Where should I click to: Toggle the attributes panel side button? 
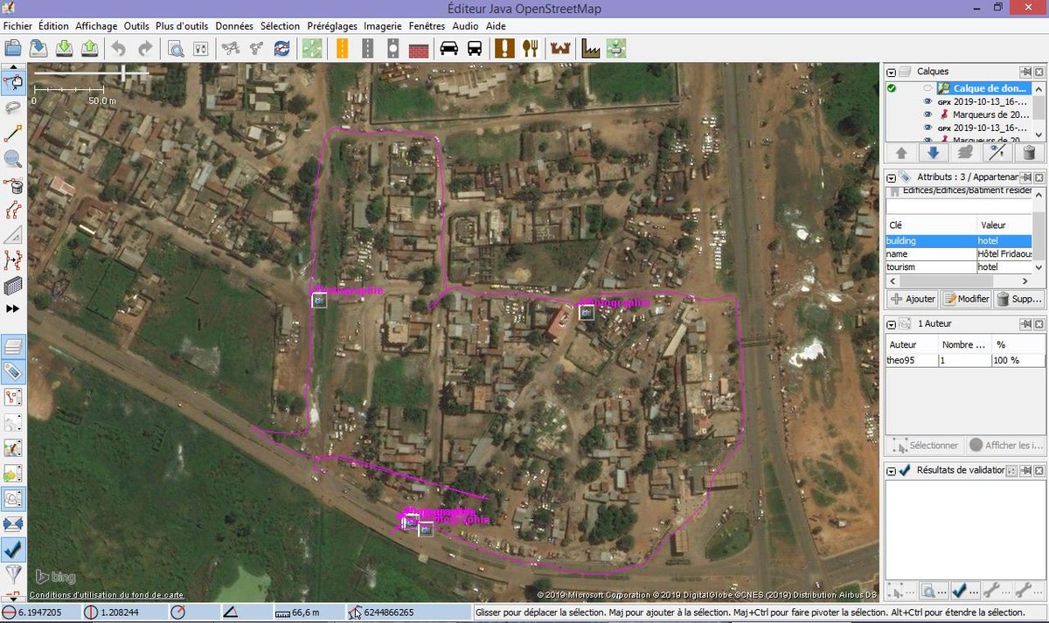14,372
